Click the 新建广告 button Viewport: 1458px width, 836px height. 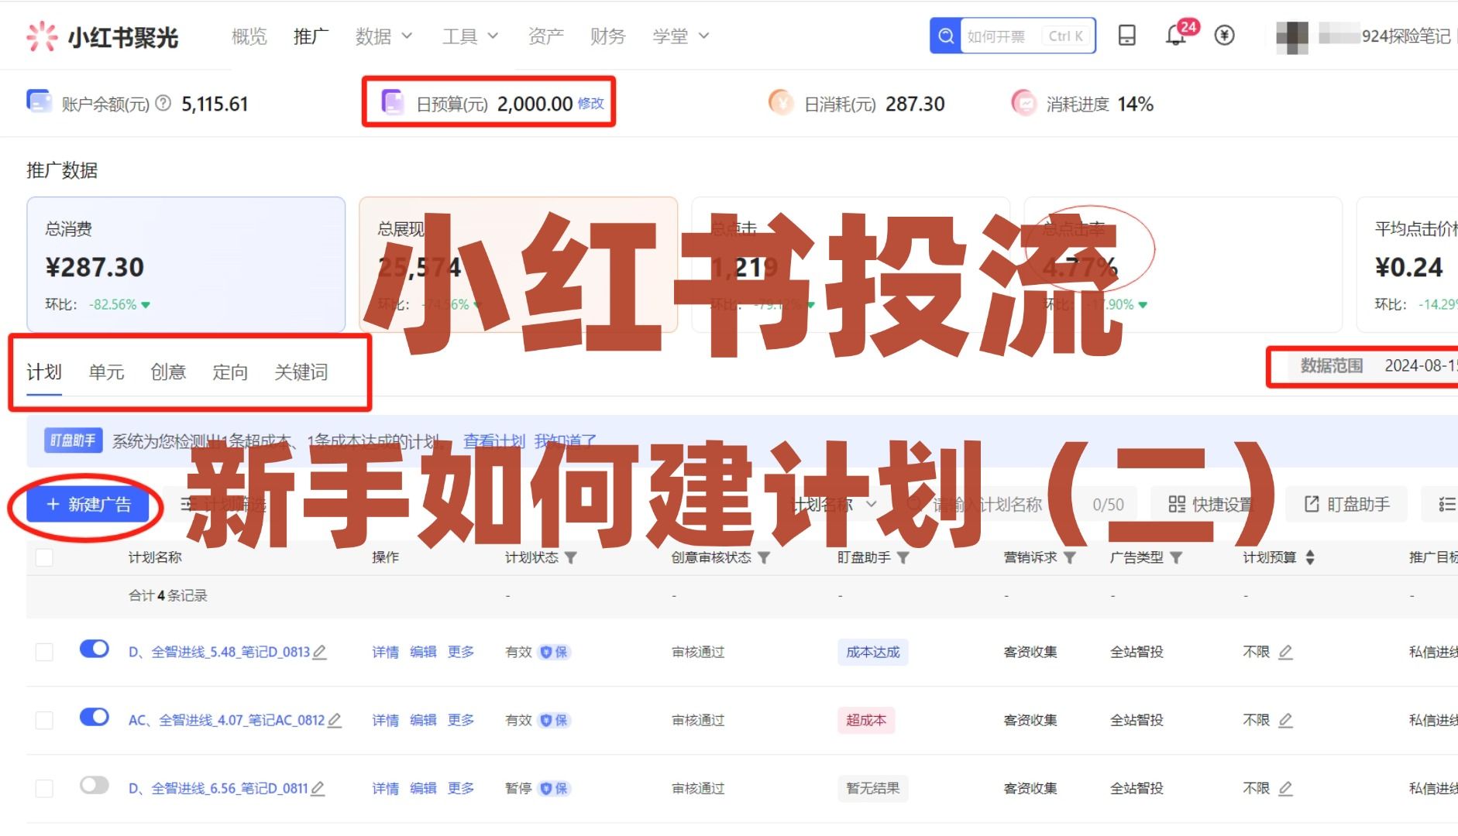click(x=88, y=505)
